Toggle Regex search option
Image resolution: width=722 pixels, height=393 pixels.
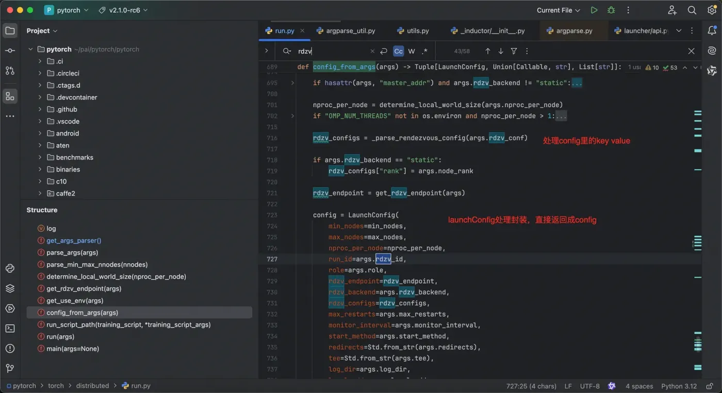pos(425,51)
